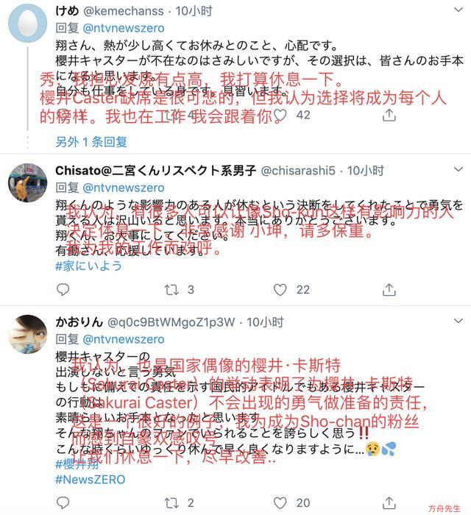Open the options chevron on かおりん's tweet

tap(458, 321)
